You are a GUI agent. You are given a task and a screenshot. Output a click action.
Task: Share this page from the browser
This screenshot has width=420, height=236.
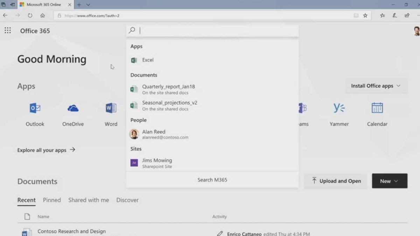407,15
